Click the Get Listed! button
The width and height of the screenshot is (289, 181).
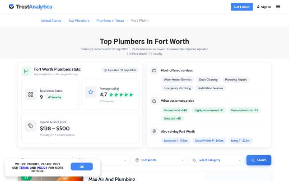point(242,7)
